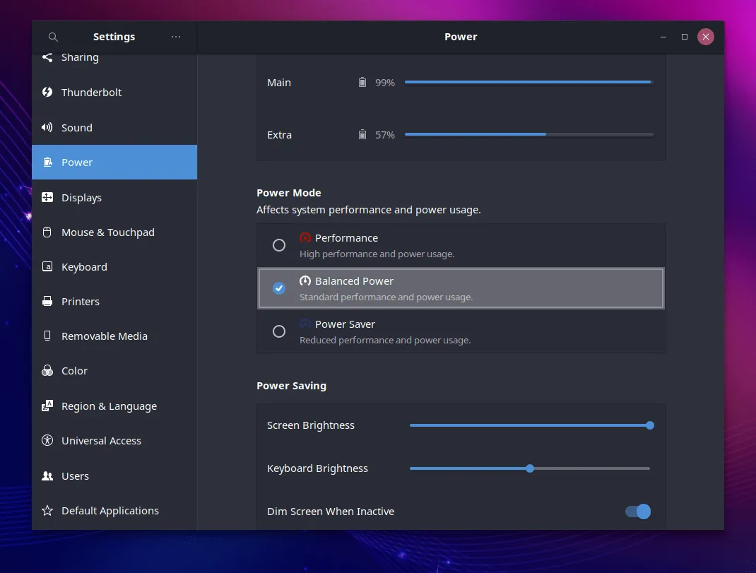756x573 pixels.
Task: Click the Keyboard Brightness slider handle
Action: click(x=530, y=468)
